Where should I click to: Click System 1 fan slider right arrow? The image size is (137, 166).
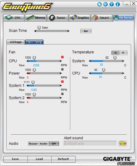point(61,86)
